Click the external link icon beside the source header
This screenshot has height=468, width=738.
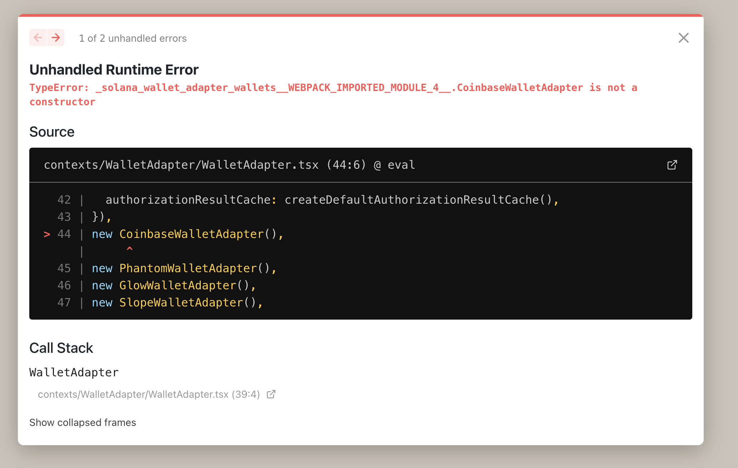pos(672,164)
